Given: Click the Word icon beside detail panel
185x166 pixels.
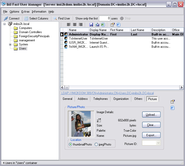Looking at the screenshot, I should click(x=172, y=108).
